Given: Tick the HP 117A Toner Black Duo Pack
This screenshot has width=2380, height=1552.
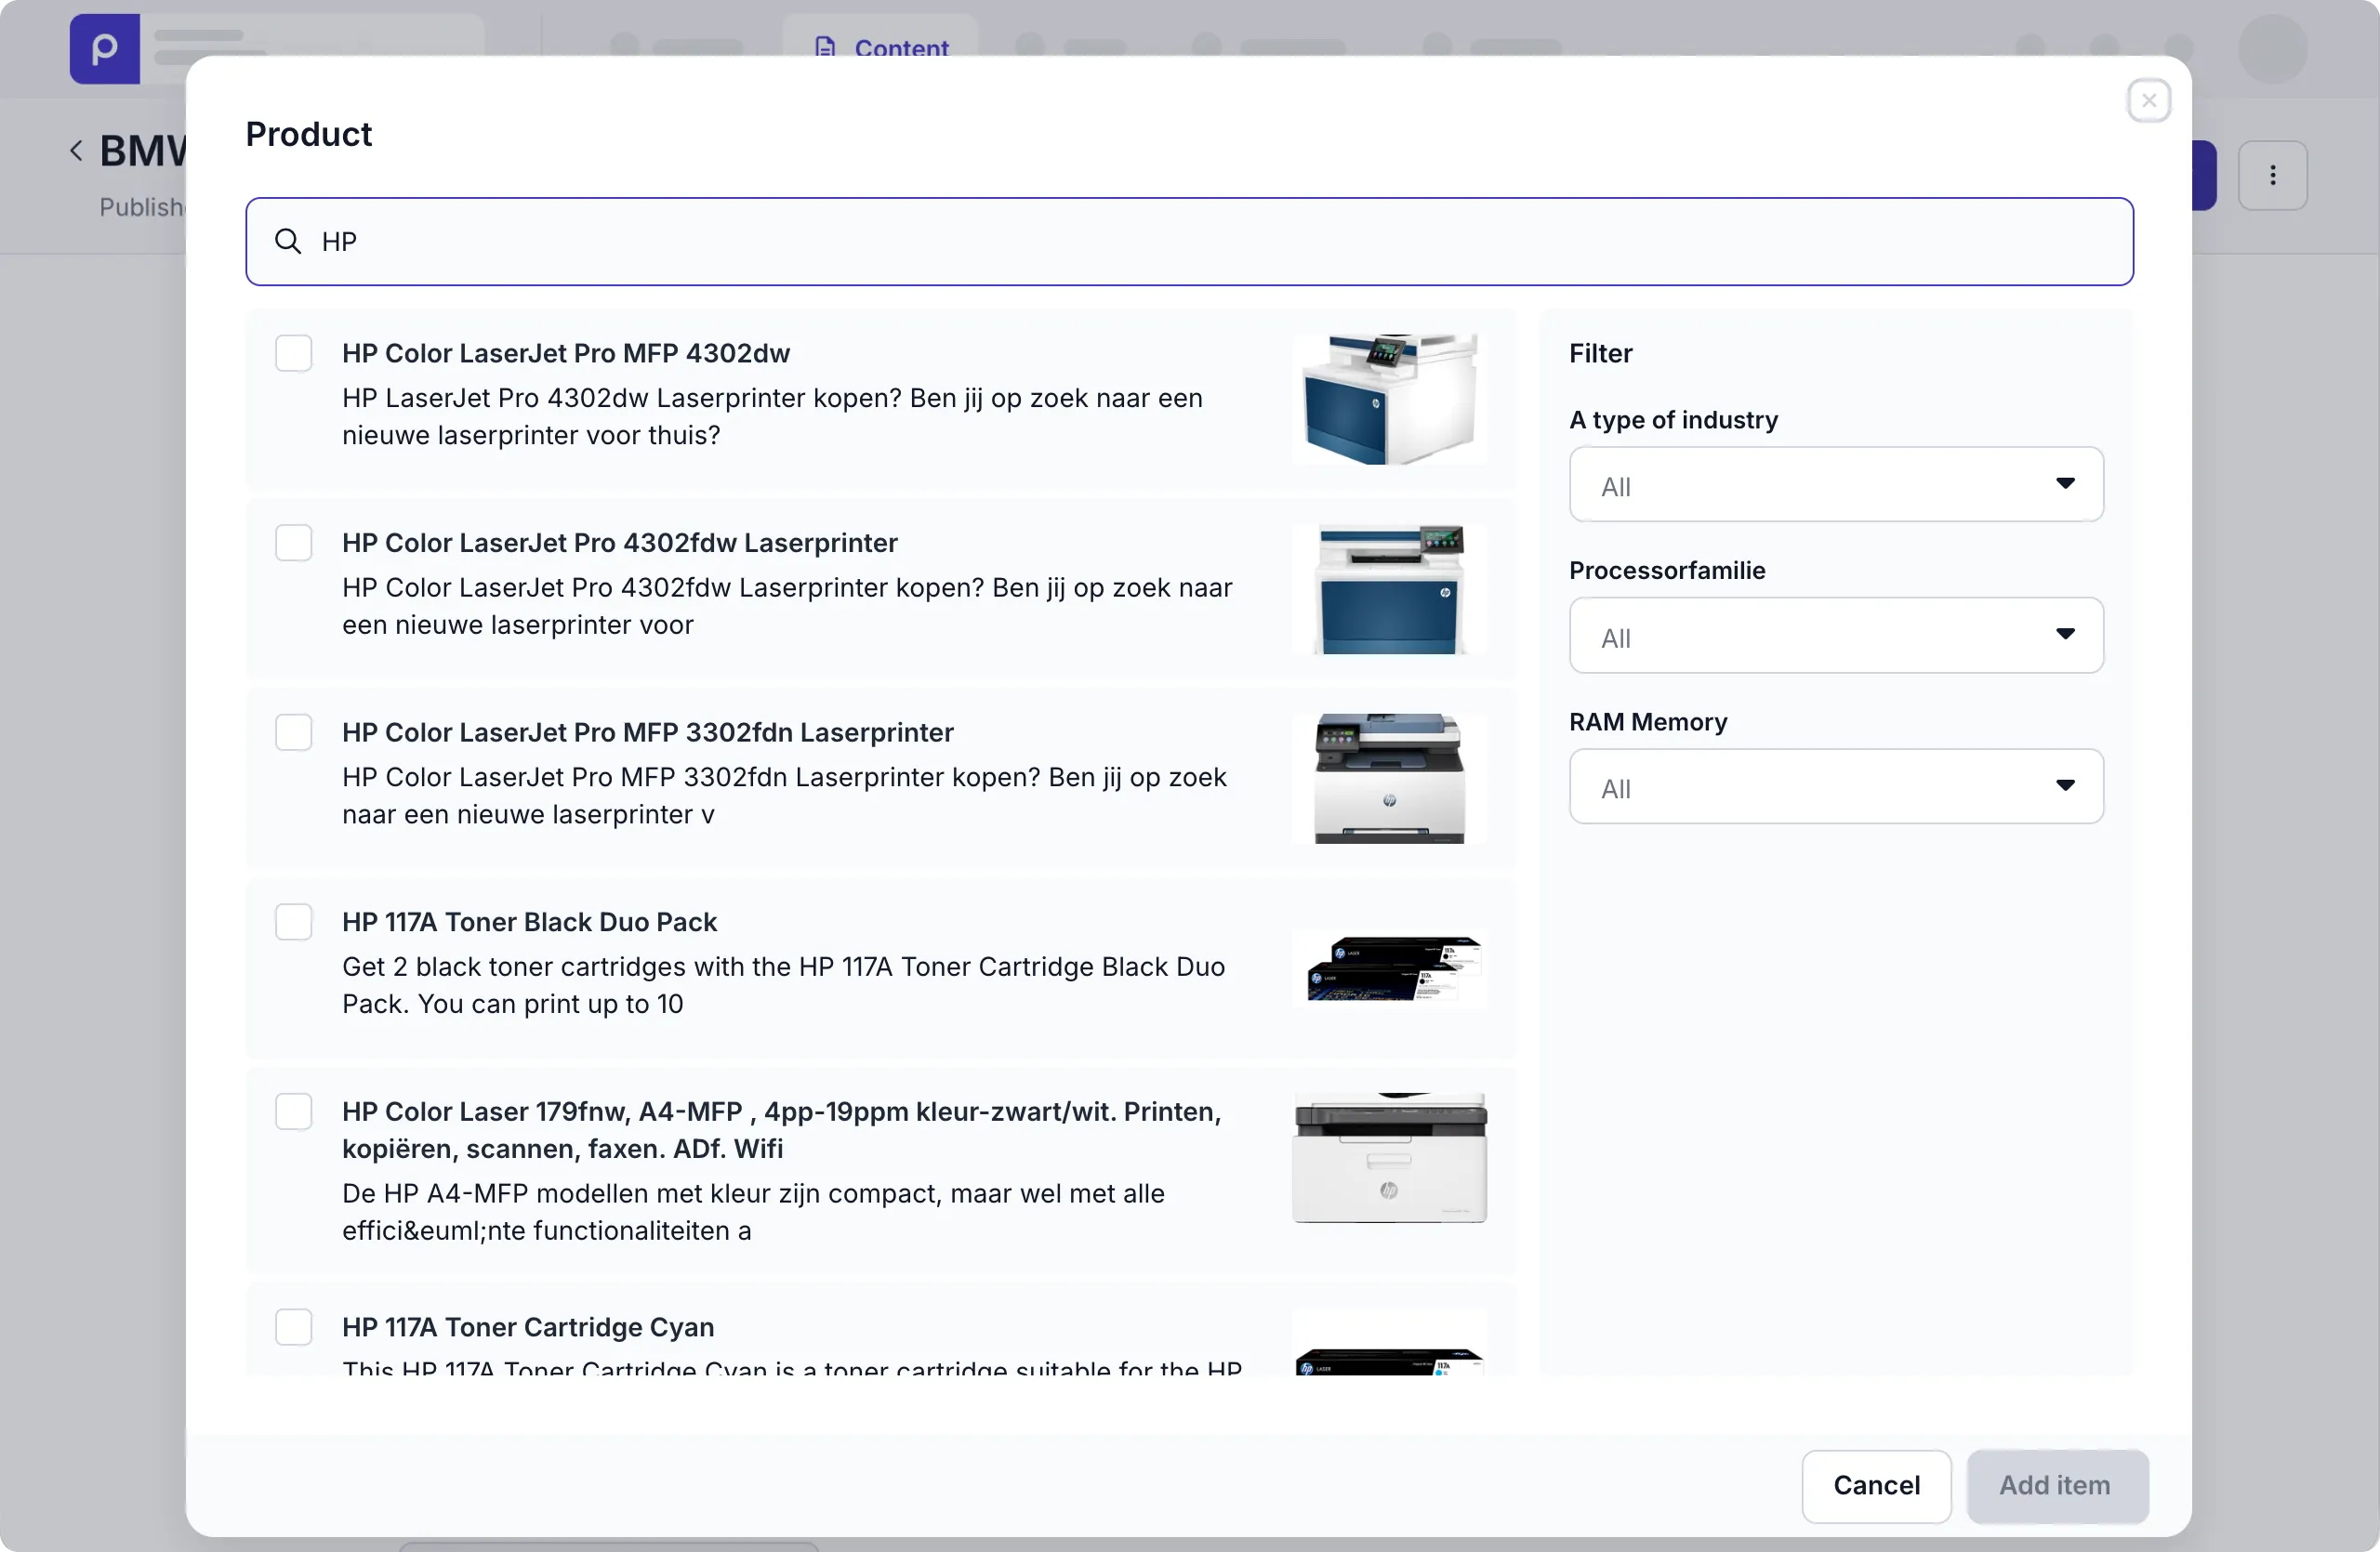Looking at the screenshot, I should [x=293, y=923].
